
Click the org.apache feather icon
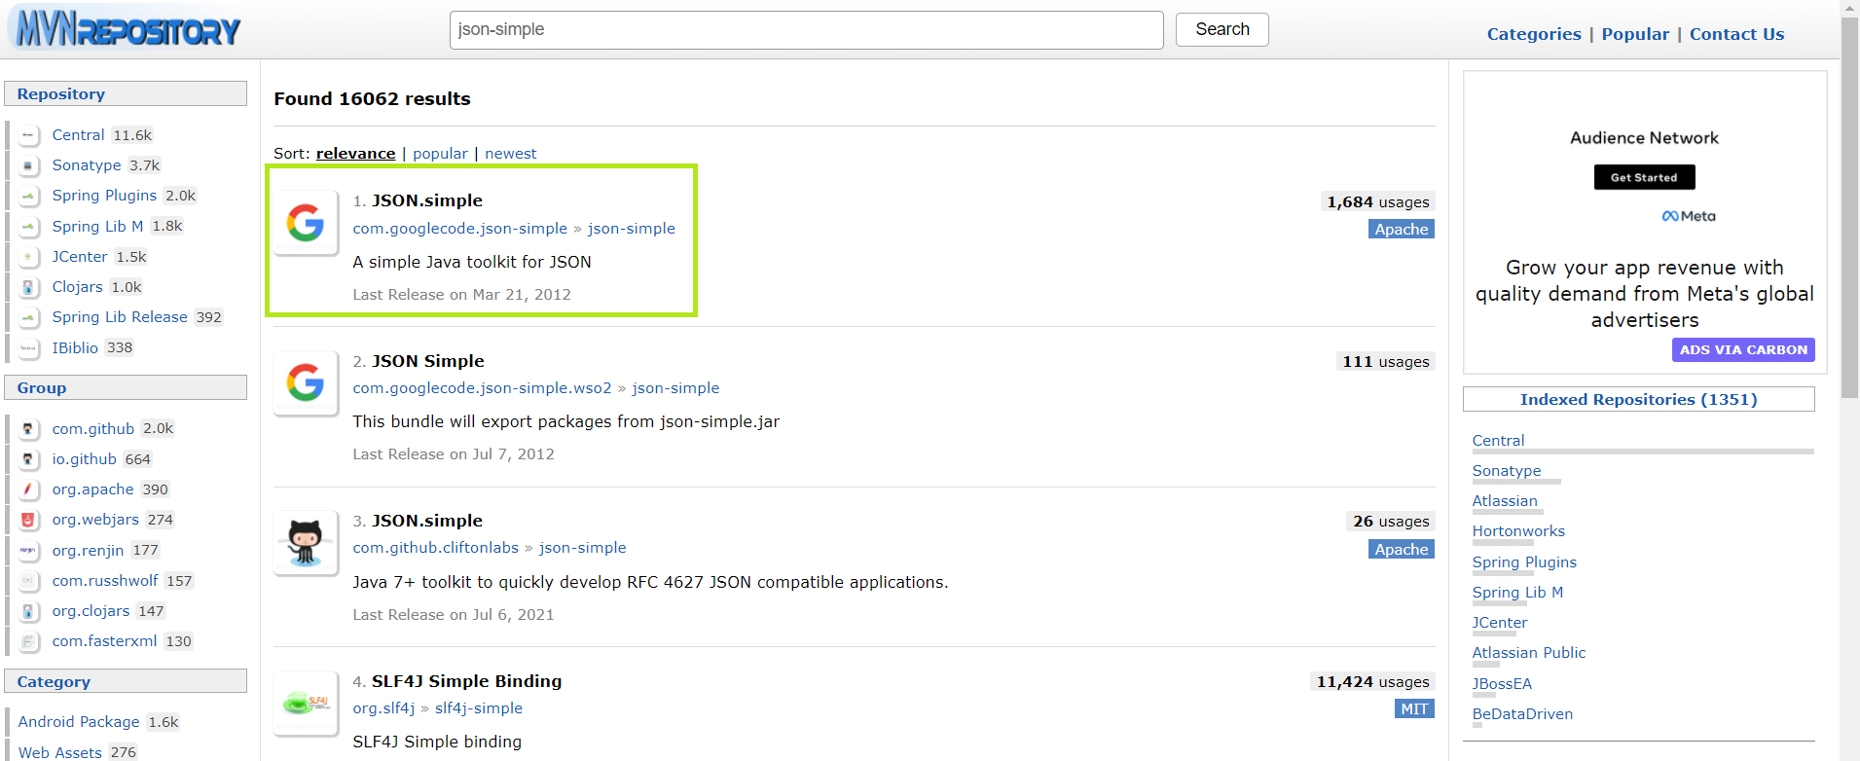point(29,489)
